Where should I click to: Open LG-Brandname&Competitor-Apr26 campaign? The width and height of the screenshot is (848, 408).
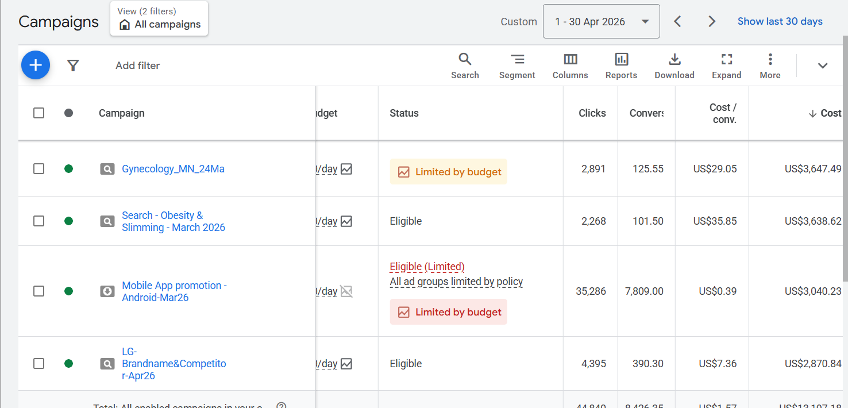click(174, 364)
